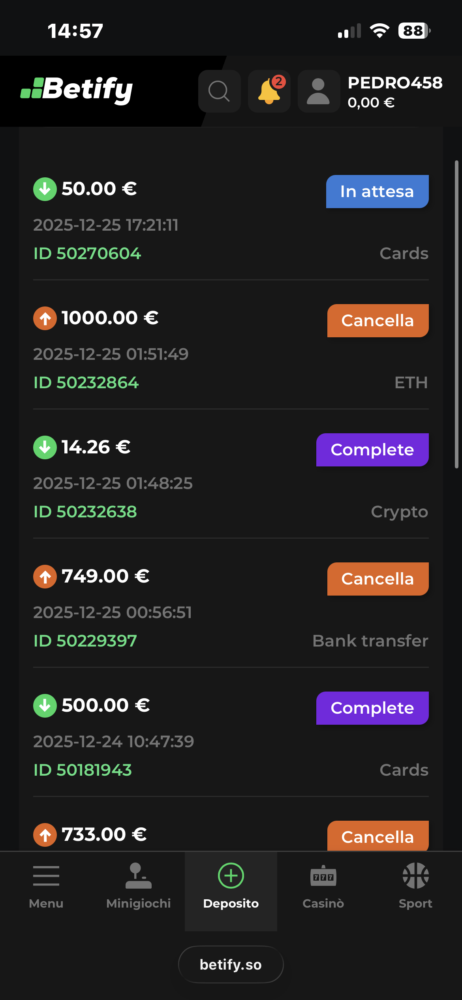Tap the search magnifier icon
Screen dimensions: 462x1000
pyautogui.click(x=219, y=91)
